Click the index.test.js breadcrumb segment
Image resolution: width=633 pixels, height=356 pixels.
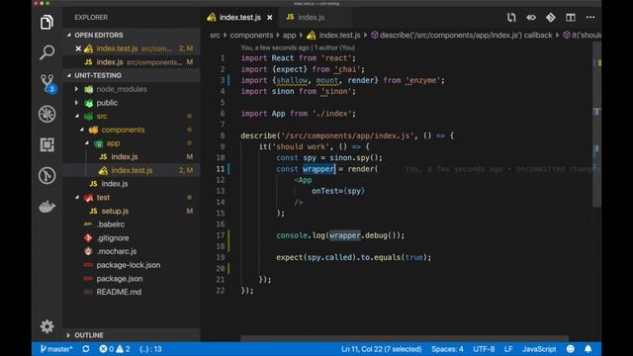pos(333,36)
